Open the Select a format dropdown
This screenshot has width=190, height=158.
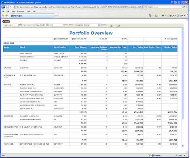tap(88, 25)
